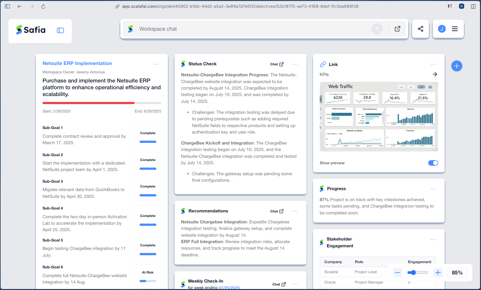481x290 pixels.
Task: Click Progress card Safia icon
Action: pyautogui.click(x=322, y=188)
